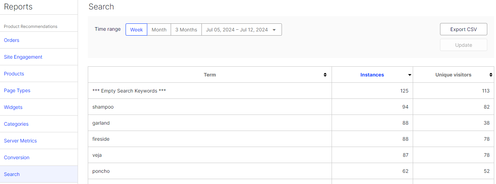Open the Orders report
The image size is (496, 184).
(12, 40)
